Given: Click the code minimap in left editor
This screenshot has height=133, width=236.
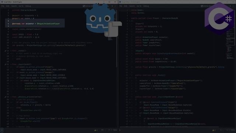Looking at the screenshot, I should point(110,39).
